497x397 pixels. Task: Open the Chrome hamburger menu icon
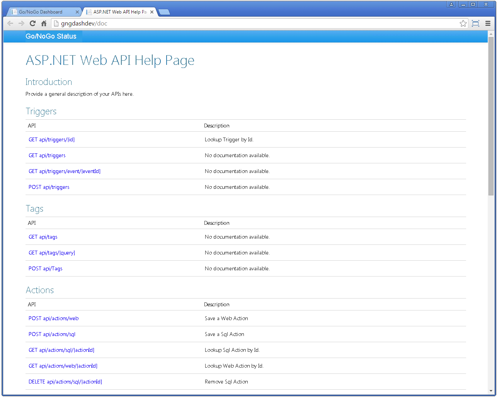(488, 24)
